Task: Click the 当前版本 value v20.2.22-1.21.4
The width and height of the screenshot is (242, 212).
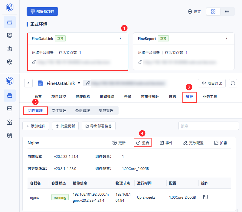Action: click(x=66, y=157)
